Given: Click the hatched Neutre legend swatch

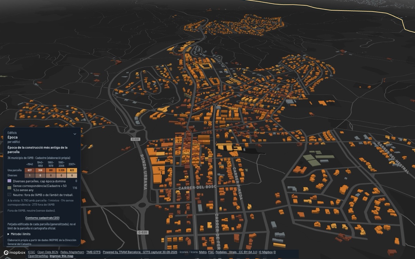Looking at the screenshot, I should [x=9, y=195].
